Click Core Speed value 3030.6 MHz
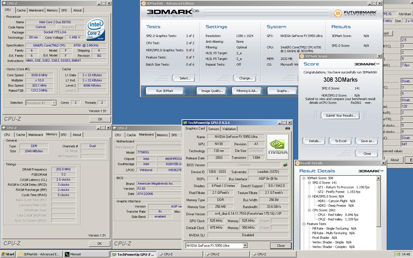413x258 pixels. click(x=39, y=75)
